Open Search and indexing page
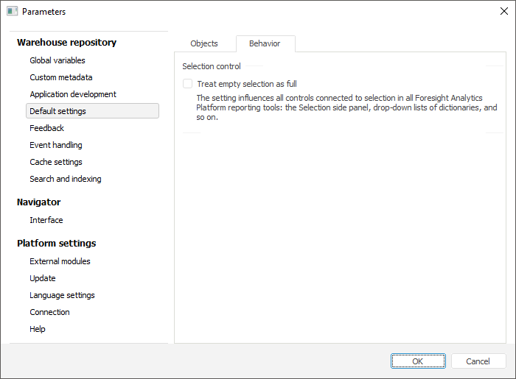 click(66, 179)
